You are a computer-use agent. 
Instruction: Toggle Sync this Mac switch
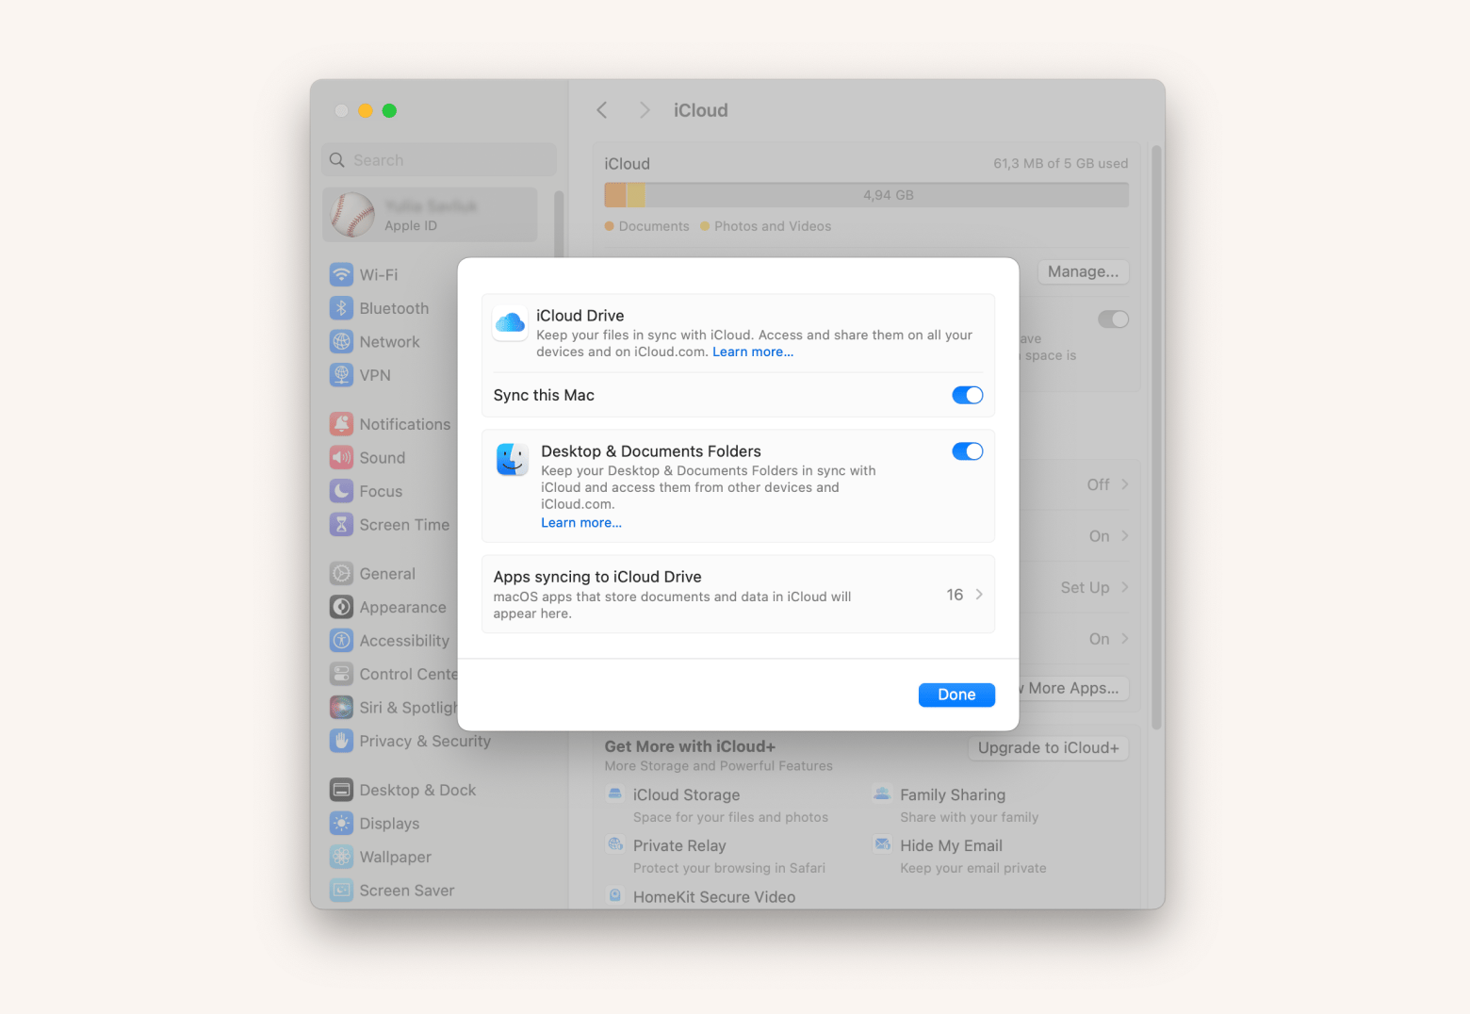click(967, 395)
